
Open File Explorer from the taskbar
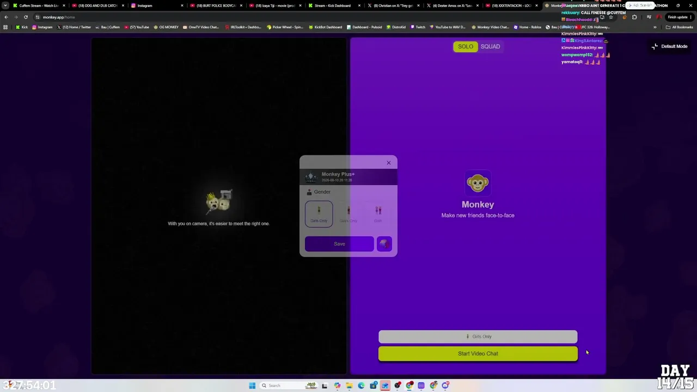coord(349,385)
